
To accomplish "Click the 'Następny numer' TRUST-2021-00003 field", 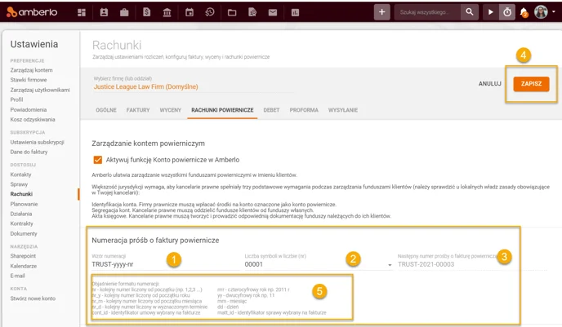I will (471, 264).
